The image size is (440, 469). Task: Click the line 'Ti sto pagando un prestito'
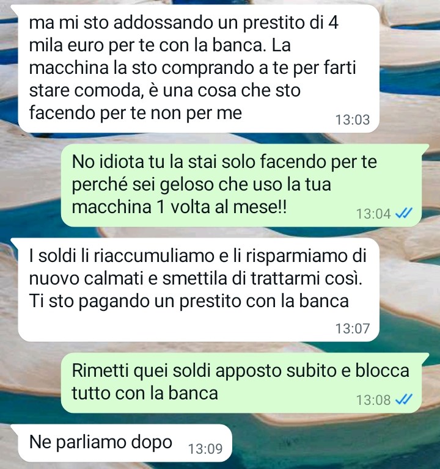tap(189, 301)
